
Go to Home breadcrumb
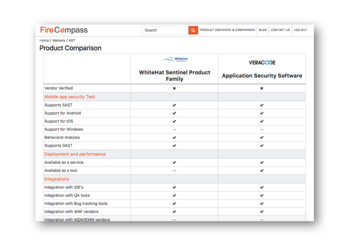pyautogui.click(x=44, y=40)
